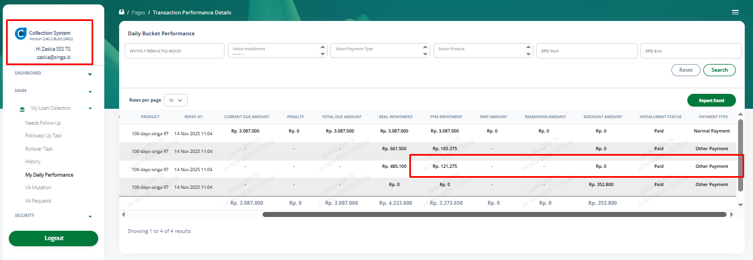Click the Logout button
Screen dimensions: 753x260
54,238
